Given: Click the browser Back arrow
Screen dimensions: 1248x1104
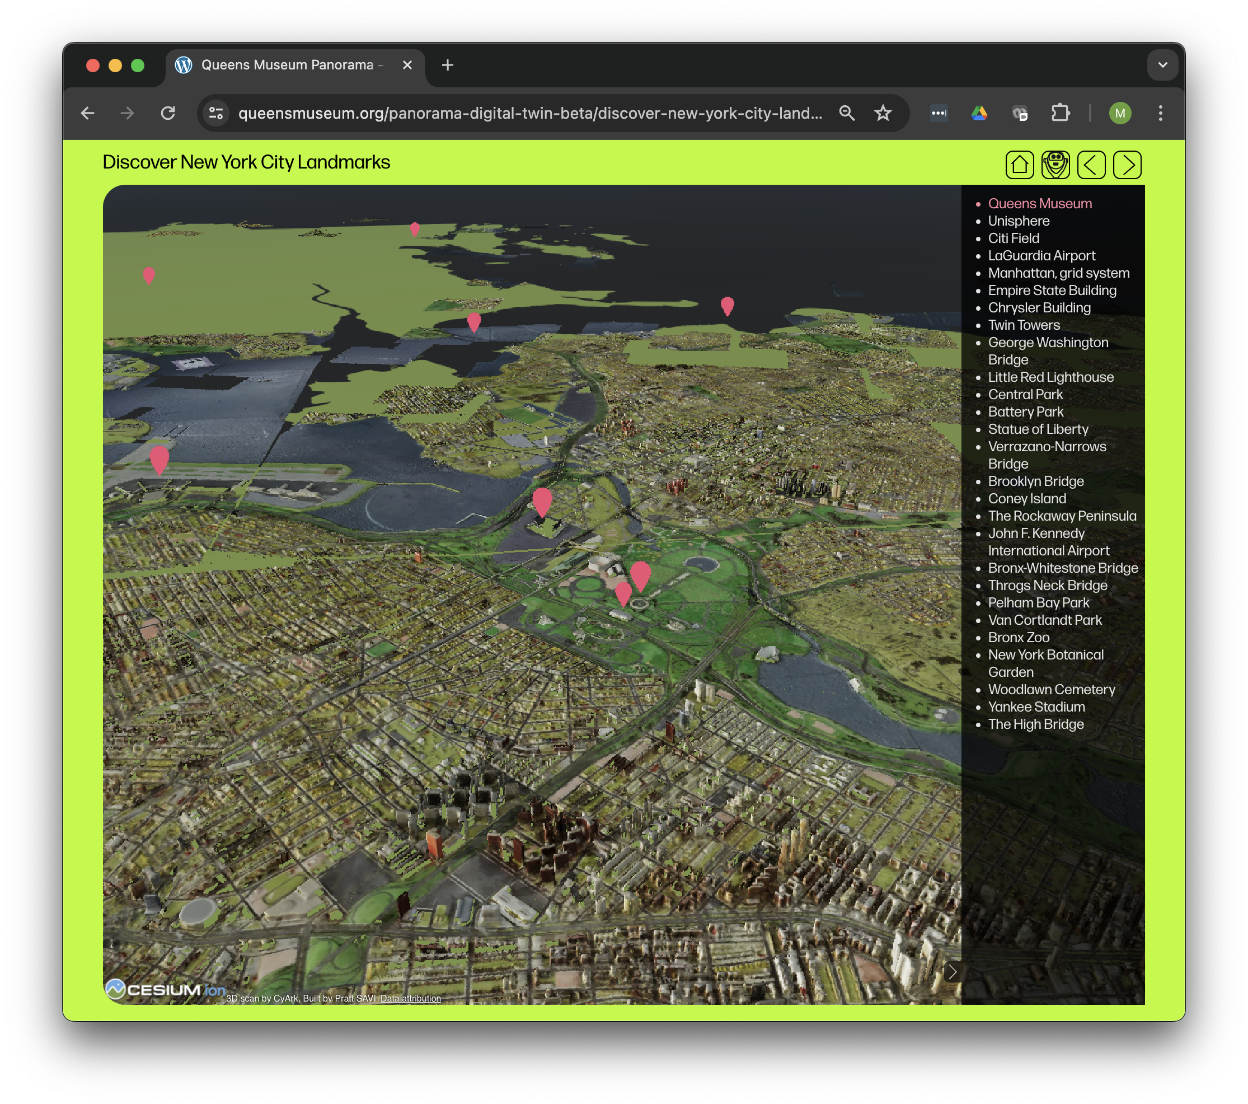Looking at the screenshot, I should (88, 113).
